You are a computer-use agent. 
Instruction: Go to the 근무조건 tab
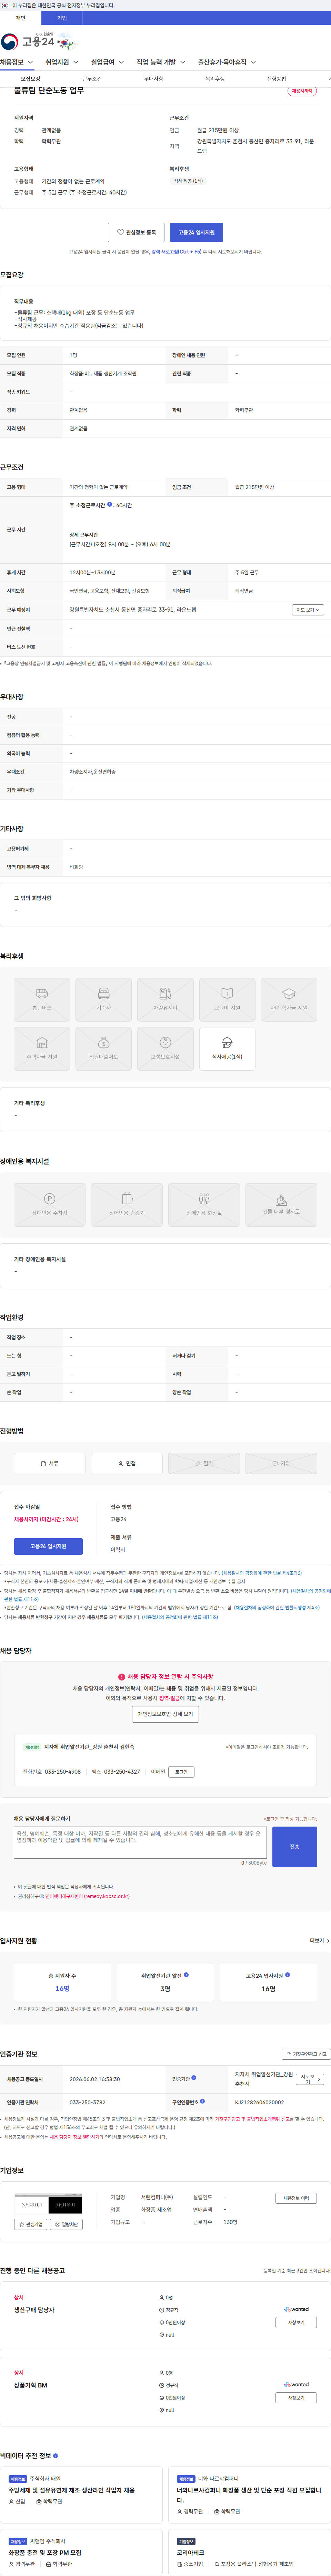click(92, 79)
